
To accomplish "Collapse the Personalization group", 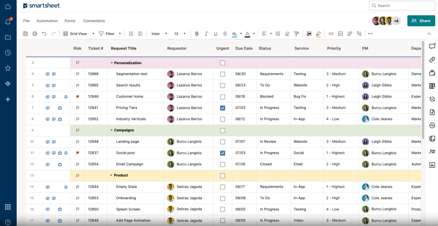I will (x=112, y=63).
